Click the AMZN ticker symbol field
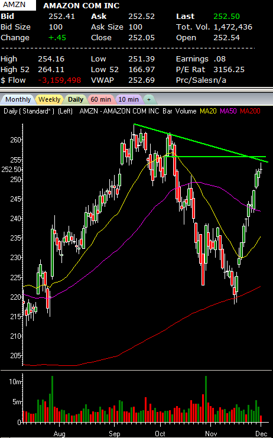273x438 pixels. (18, 5)
